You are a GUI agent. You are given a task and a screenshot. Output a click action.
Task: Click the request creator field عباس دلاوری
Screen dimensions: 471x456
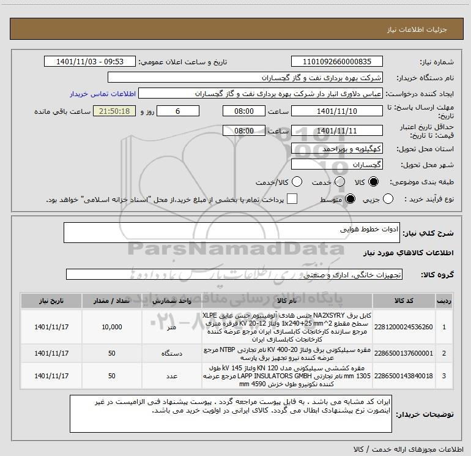pos(261,94)
